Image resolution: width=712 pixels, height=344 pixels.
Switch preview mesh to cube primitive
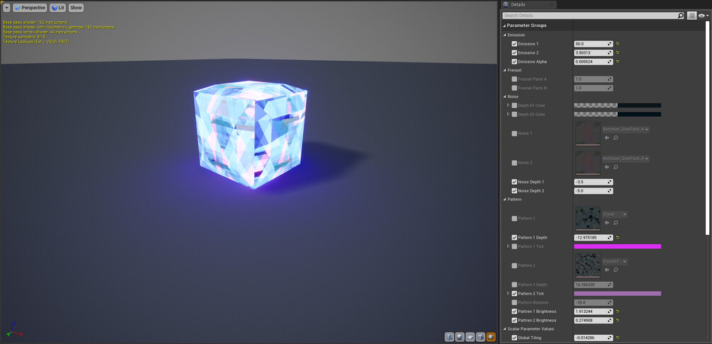(480, 337)
